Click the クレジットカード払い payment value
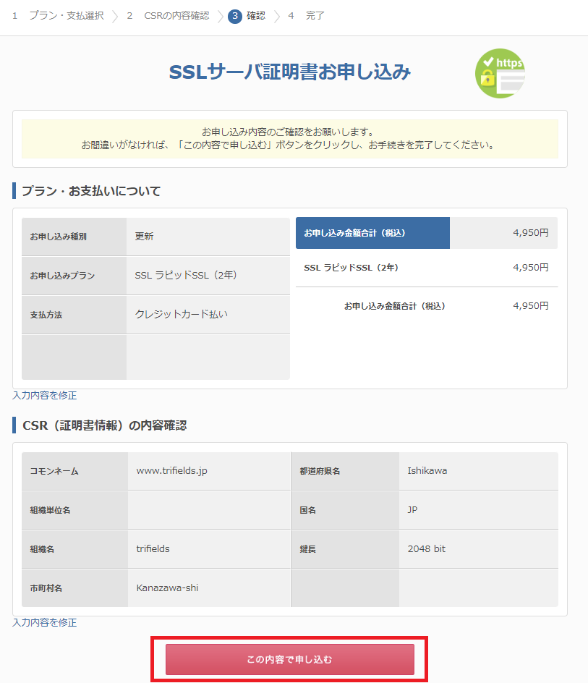The width and height of the screenshot is (588, 683). (x=182, y=314)
